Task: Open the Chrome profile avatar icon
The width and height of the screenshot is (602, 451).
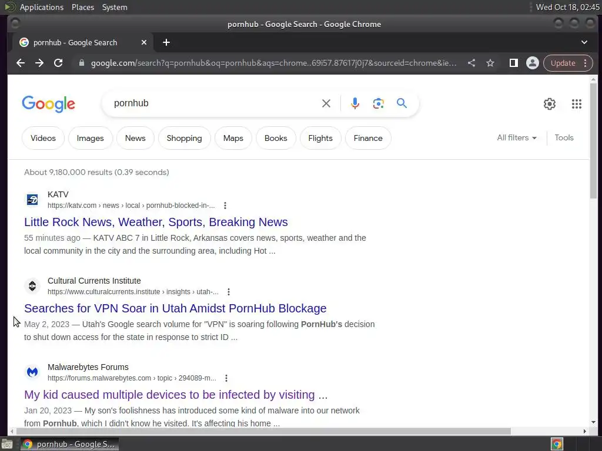Action: point(532,63)
